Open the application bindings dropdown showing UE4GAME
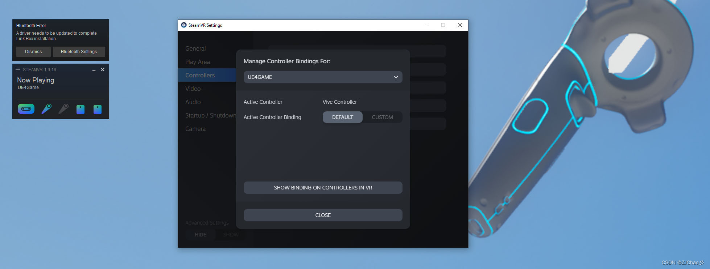This screenshot has height=269, width=710. pos(323,77)
